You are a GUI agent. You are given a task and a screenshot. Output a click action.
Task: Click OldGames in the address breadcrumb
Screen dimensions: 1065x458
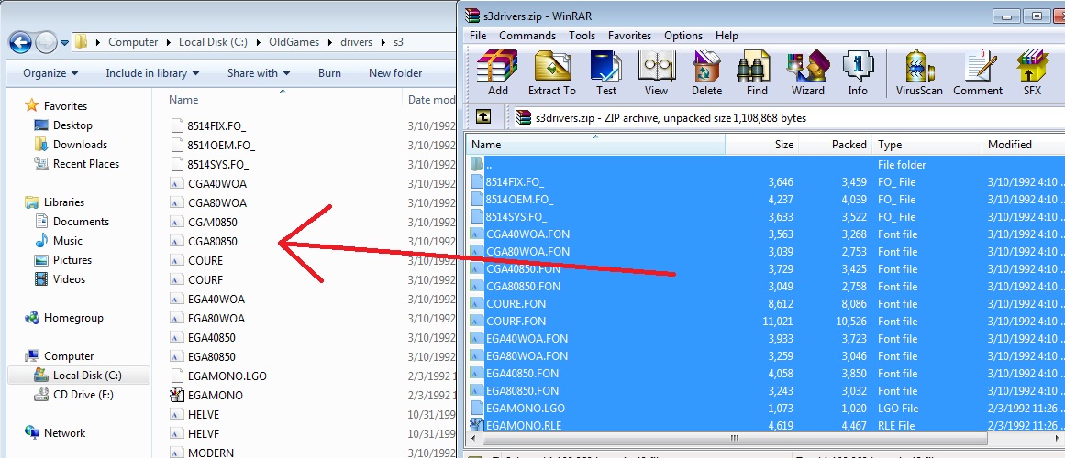(x=294, y=42)
